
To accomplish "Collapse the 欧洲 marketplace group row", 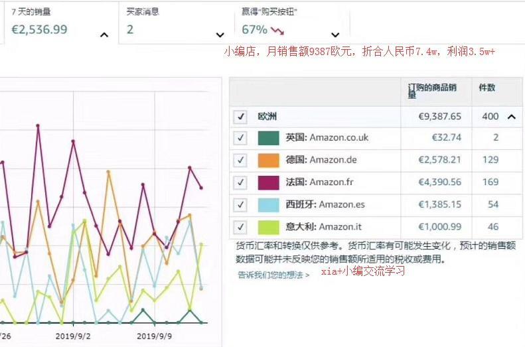I will 511,117.
